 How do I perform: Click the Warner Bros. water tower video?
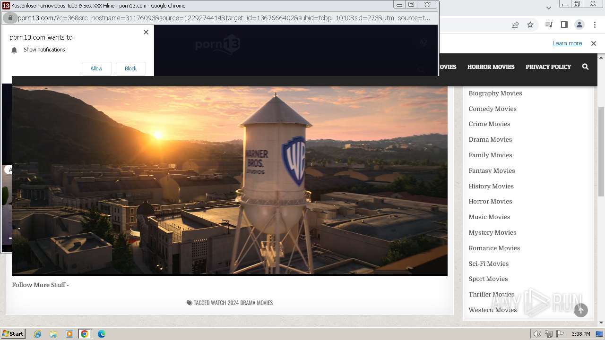point(230,180)
